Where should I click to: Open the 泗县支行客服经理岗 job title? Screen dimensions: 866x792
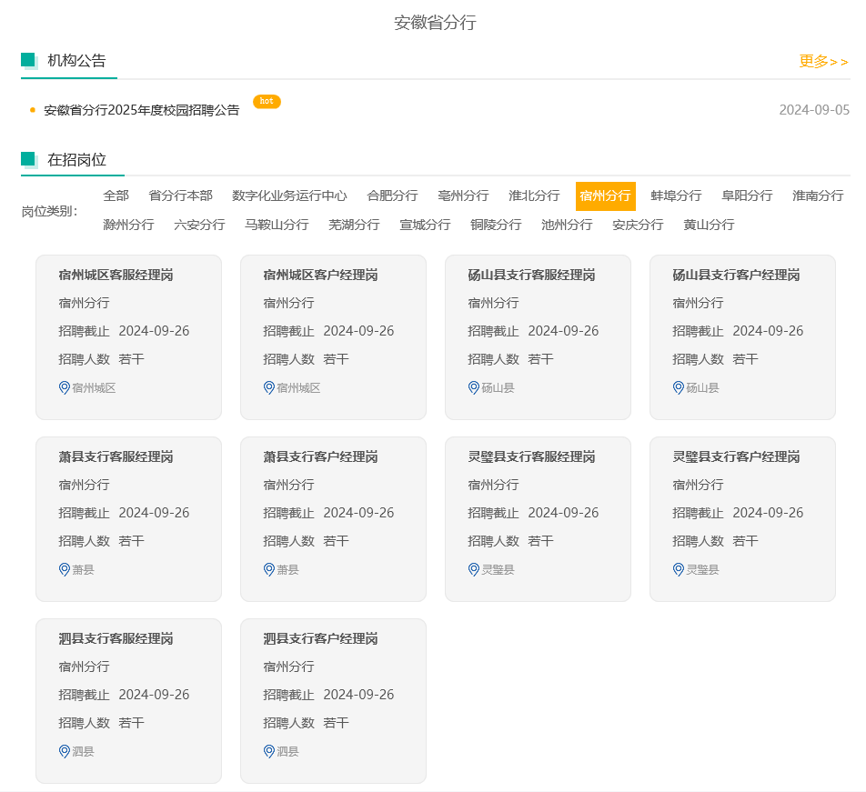pos(116,638)
